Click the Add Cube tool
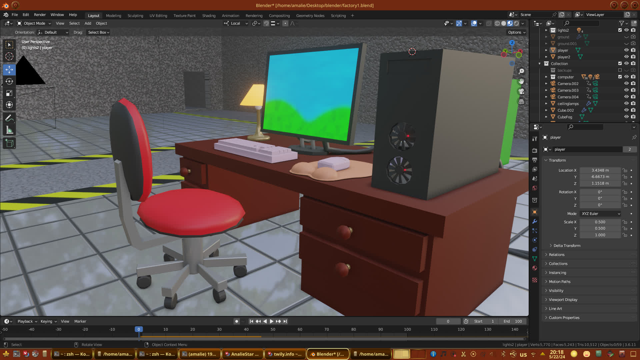 (9, 144)
